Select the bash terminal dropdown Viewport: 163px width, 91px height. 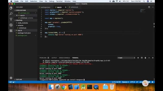pyautogui.click(x=126, y=58)
